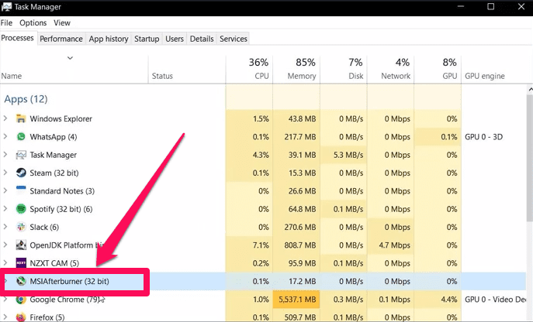
Task: Collapse the column header sort chevron
Action: [x=70, y=58]
